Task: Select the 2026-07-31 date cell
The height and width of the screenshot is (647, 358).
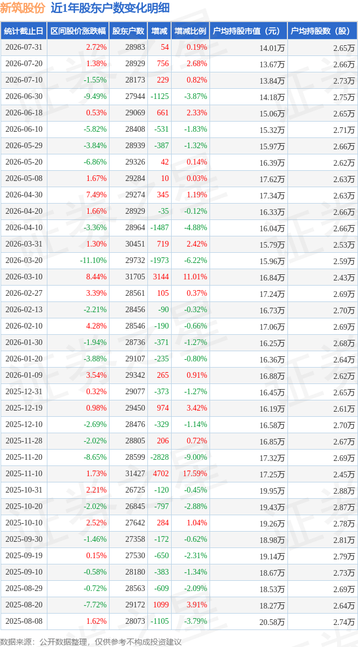Action: coord(24,48)
